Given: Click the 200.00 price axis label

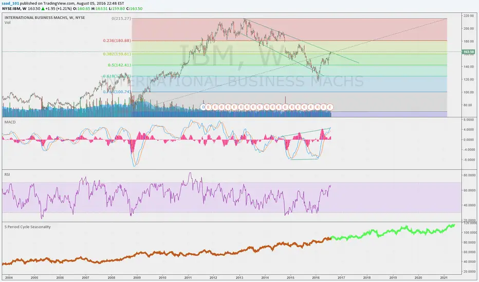Looking at the screenshot, I should coord(469,28).
